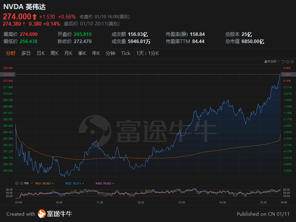Click the 富途牛牛 logo in footer
This screenshot has width=296, height=222.
point(55,214)
